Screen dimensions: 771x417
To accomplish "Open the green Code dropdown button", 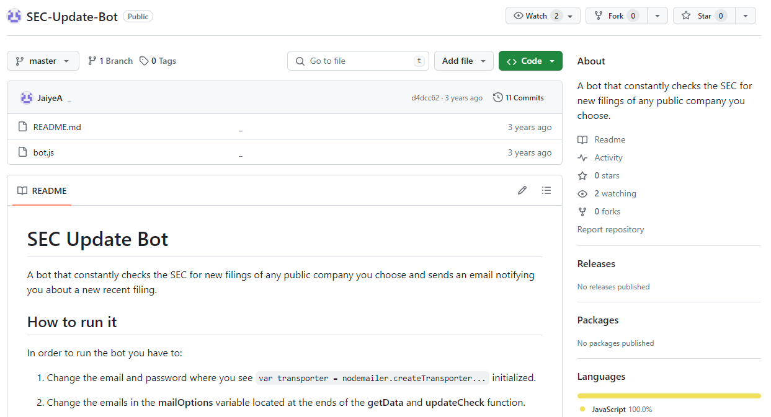I will point(530,61).
